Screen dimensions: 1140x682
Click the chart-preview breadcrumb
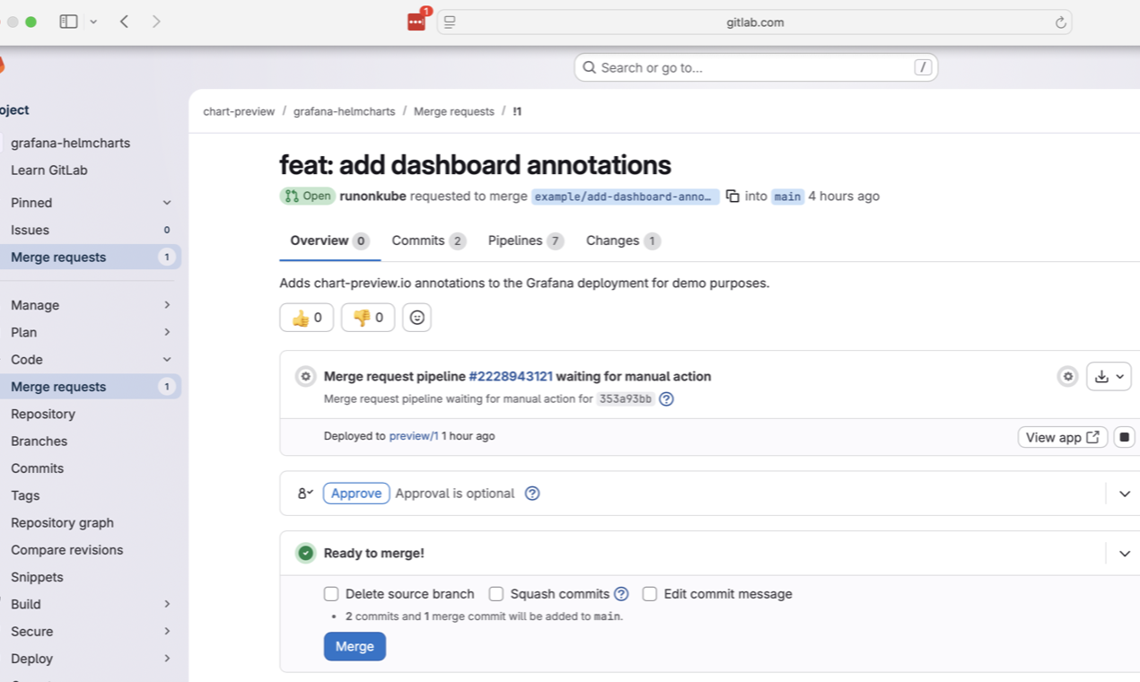coord(239,111)
